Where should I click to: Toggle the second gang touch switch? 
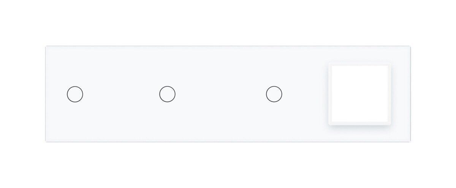tap(167, 94)
